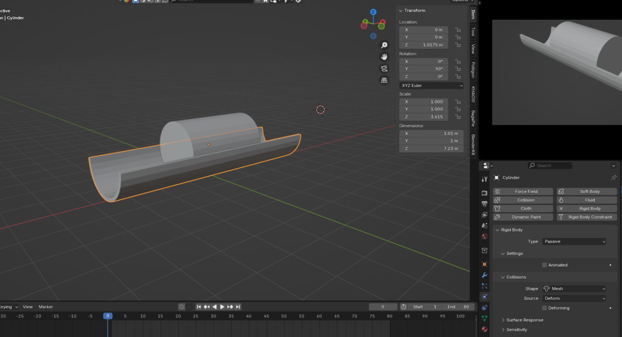Open the Modifiers wrench tab icon
Viewport: 622px width, 337px height.
[x=484, y=275]
